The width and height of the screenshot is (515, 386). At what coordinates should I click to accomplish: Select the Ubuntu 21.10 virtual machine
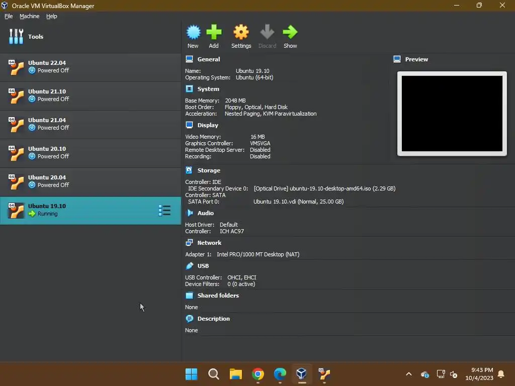[91, 96]
